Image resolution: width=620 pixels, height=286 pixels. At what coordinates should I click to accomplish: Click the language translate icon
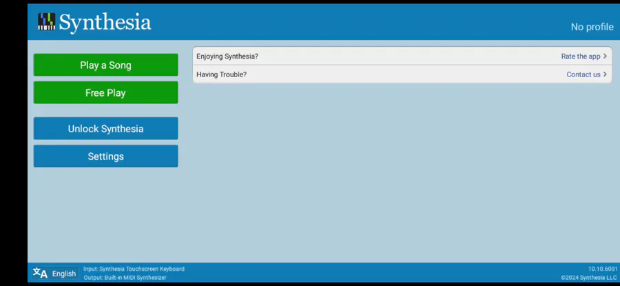pos(40,273)
